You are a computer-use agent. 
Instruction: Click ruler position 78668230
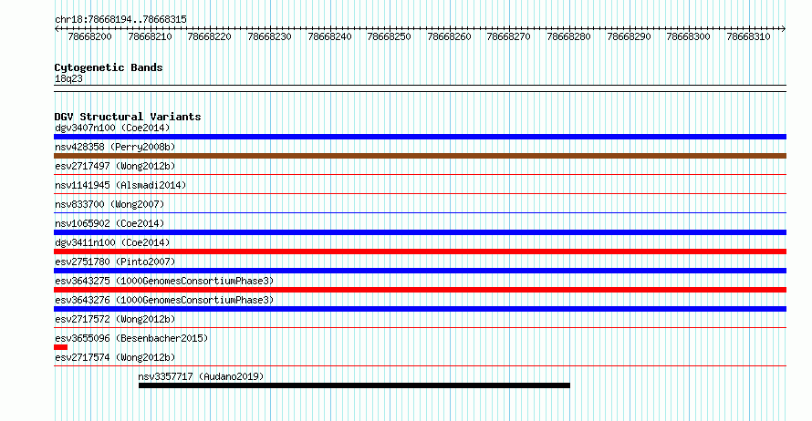click(x=269, y=36)
